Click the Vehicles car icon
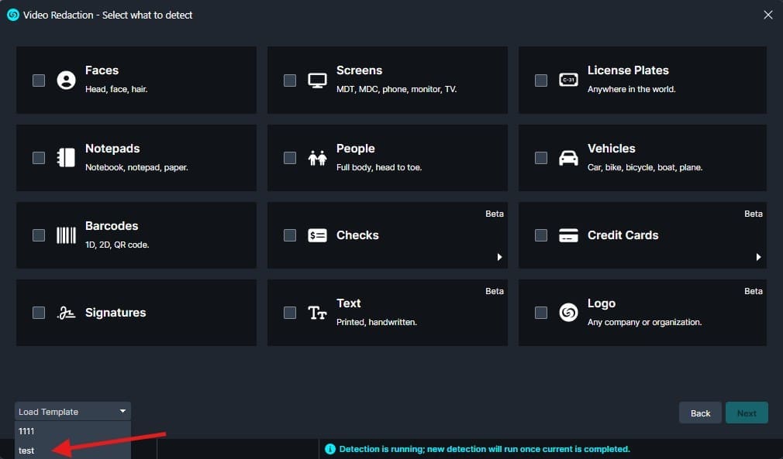Viewport: 783px width, 459px height. pyautogui.click(x=568, y=158)
